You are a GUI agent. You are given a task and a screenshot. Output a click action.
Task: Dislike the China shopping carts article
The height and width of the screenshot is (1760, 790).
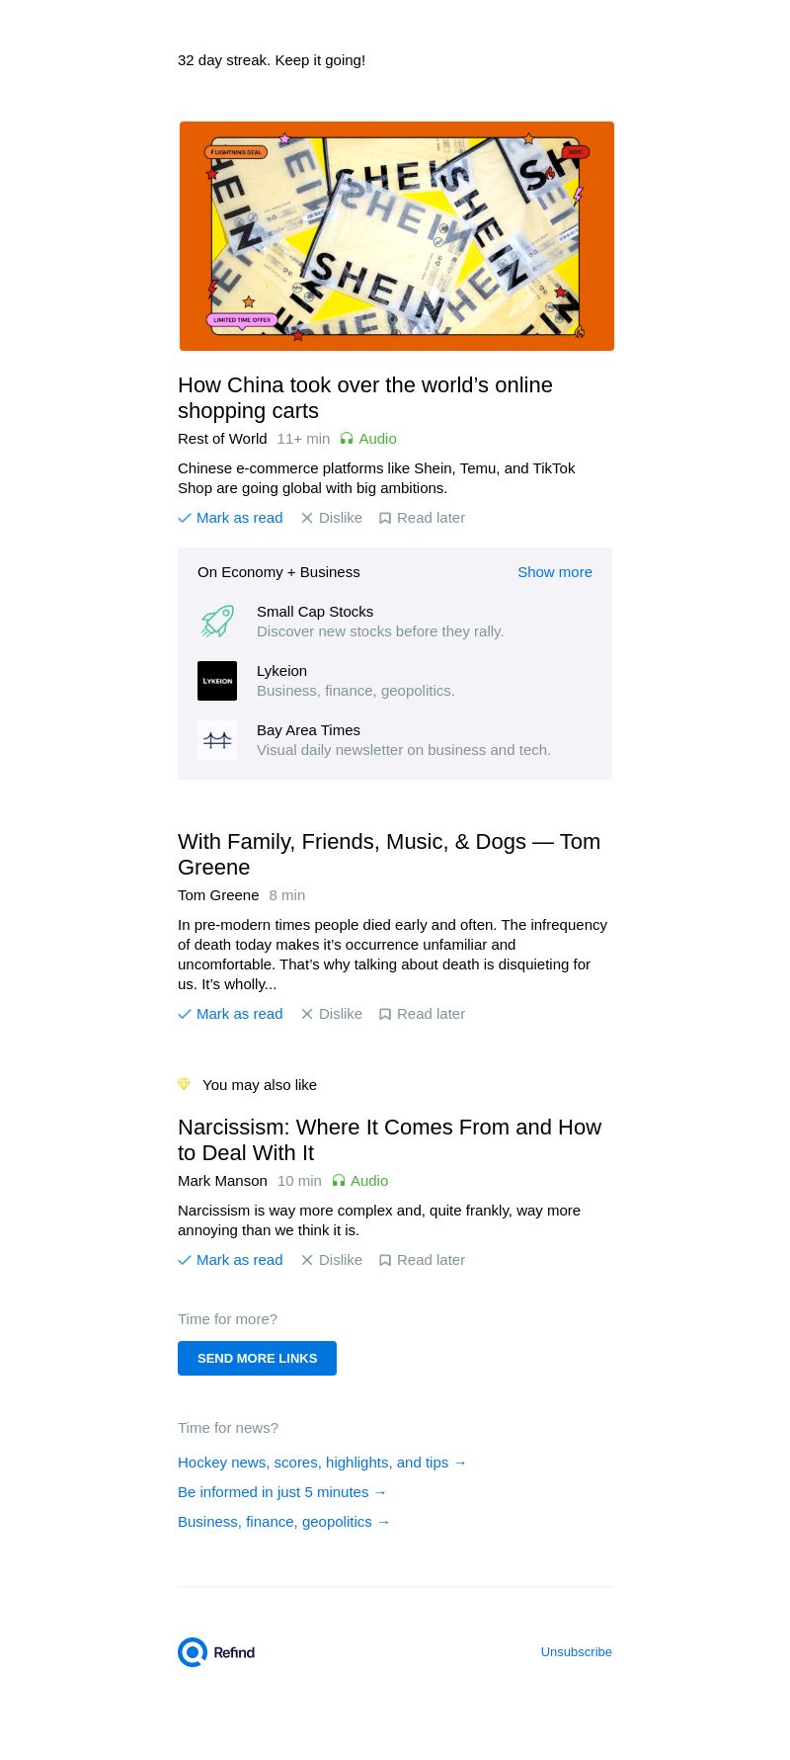(x=332, y=518)
